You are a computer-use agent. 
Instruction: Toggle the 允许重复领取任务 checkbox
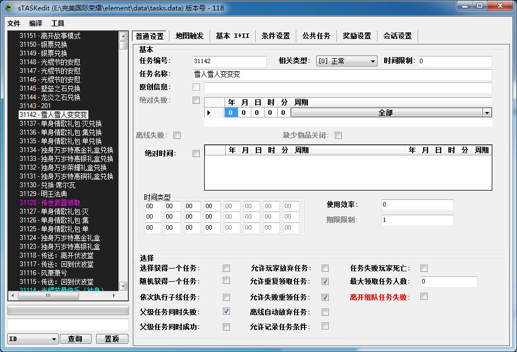tap(325, 282)
